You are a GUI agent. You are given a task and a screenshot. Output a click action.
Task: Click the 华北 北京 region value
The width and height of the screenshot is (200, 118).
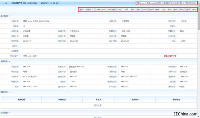(126, 31)
